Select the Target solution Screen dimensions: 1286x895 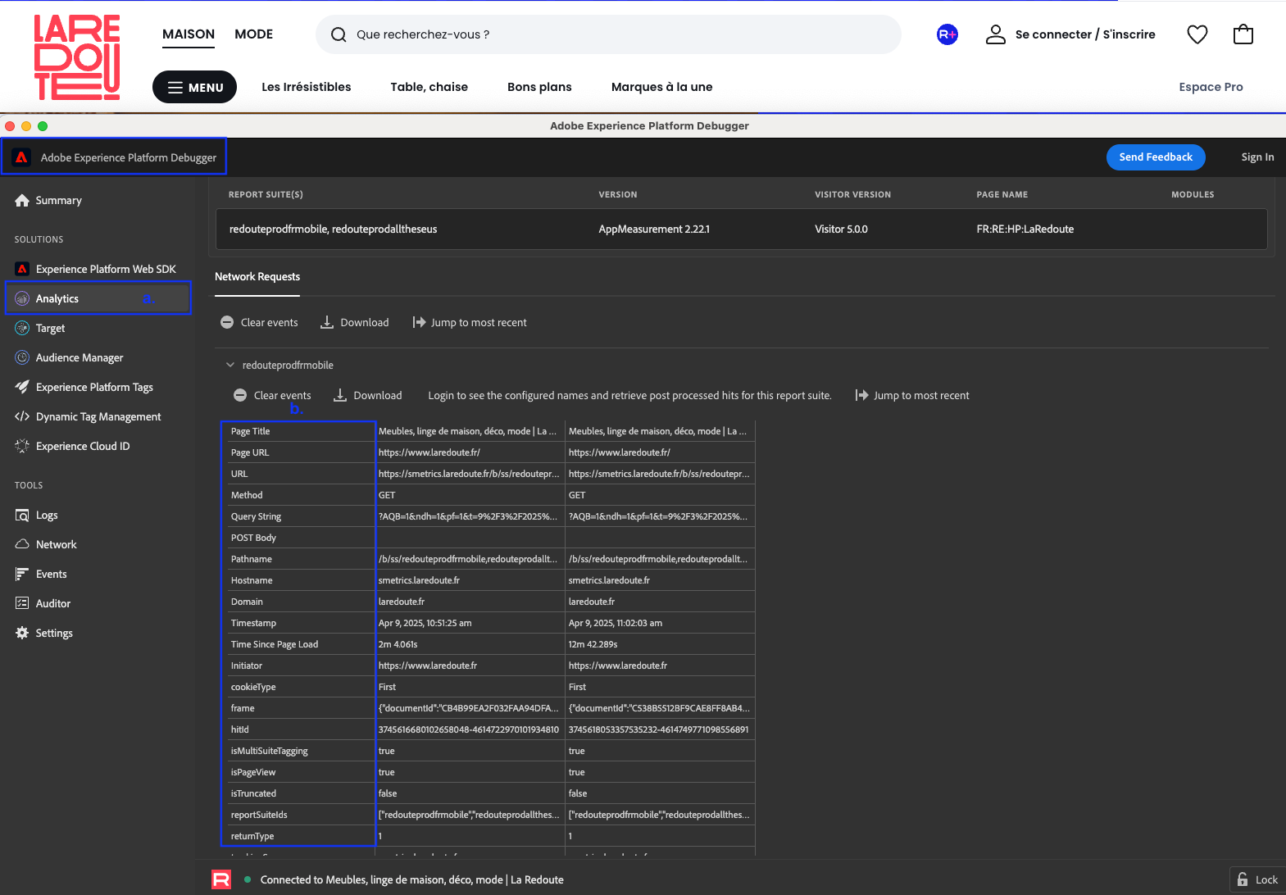coord(50,328)
